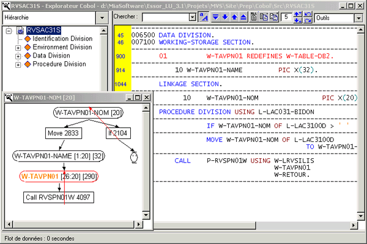
Task: Click the show all results icon
Action: [x=254, y=17]
